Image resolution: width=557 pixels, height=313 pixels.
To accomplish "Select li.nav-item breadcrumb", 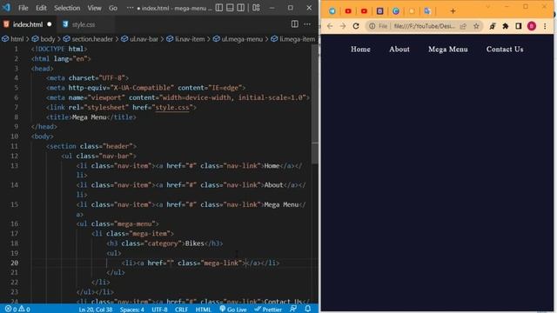I will coord(190,39).
